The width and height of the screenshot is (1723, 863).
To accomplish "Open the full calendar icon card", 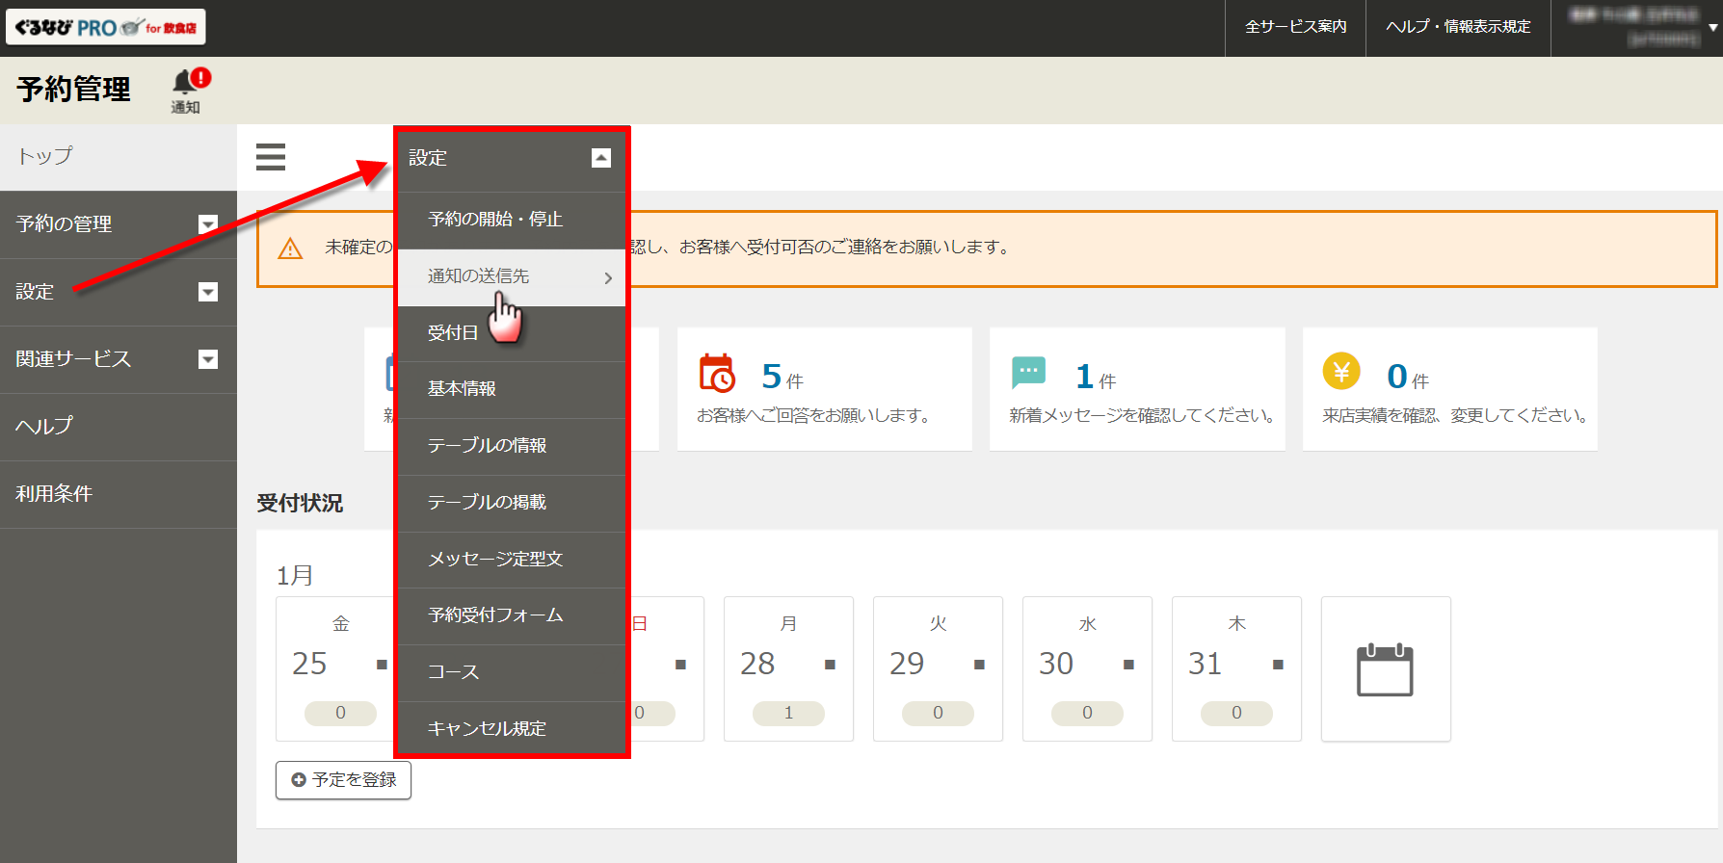I will click(x=1386, y=668).
